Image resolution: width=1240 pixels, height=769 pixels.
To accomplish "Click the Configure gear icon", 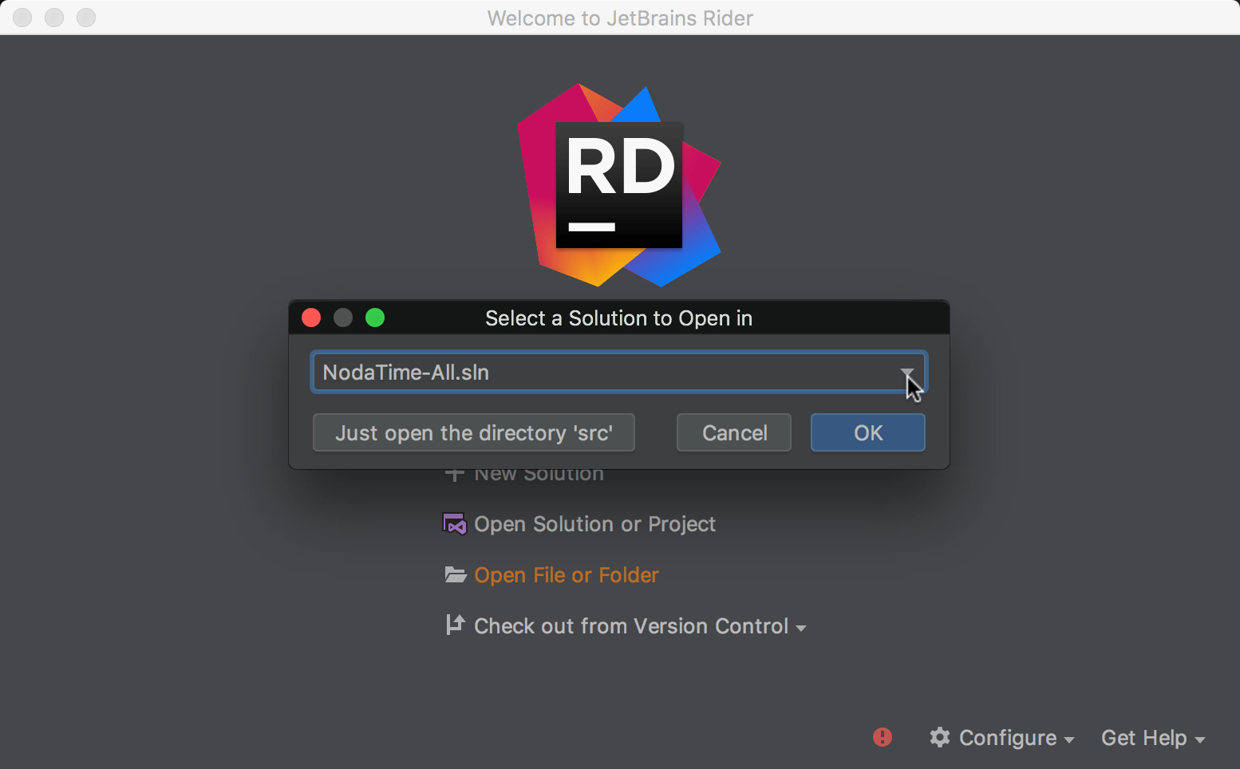I will (940, 737).
